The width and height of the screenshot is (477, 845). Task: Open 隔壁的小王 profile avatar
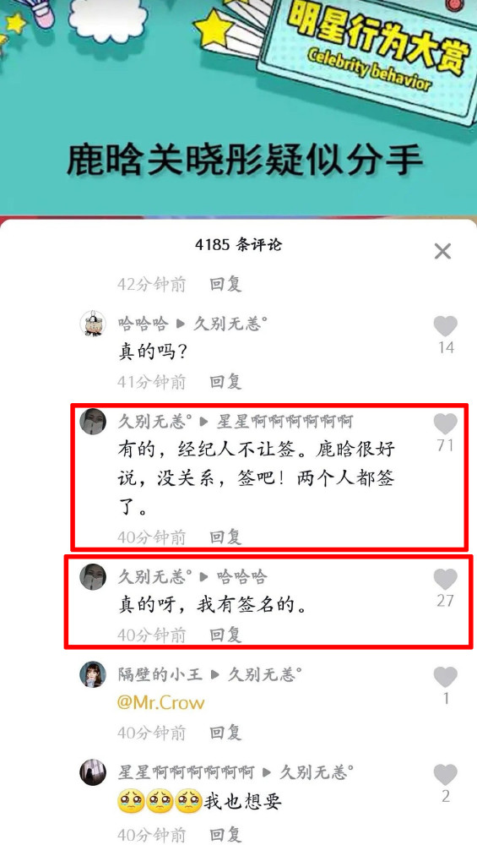point(93,674)
